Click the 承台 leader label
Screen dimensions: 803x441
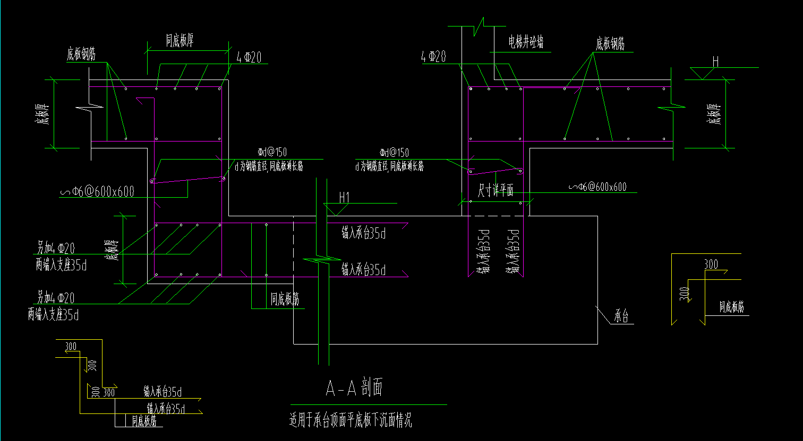pyautogui.click(x=621, y=317)
